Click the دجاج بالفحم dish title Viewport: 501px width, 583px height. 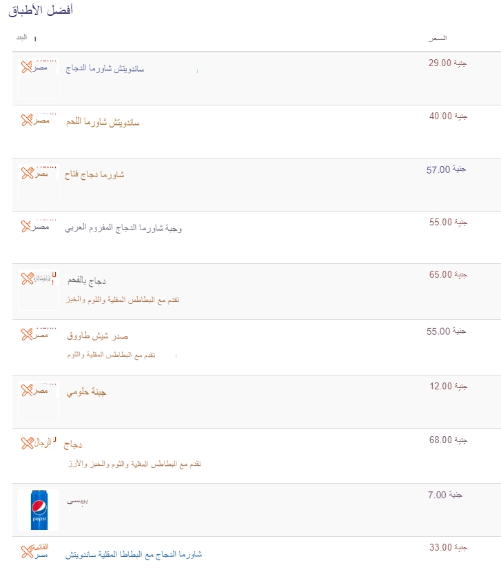[x=87, y=280]
